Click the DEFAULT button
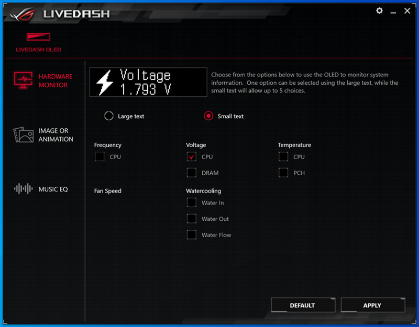The height and width of the screenshot is (327, 419). pos(303,305)
